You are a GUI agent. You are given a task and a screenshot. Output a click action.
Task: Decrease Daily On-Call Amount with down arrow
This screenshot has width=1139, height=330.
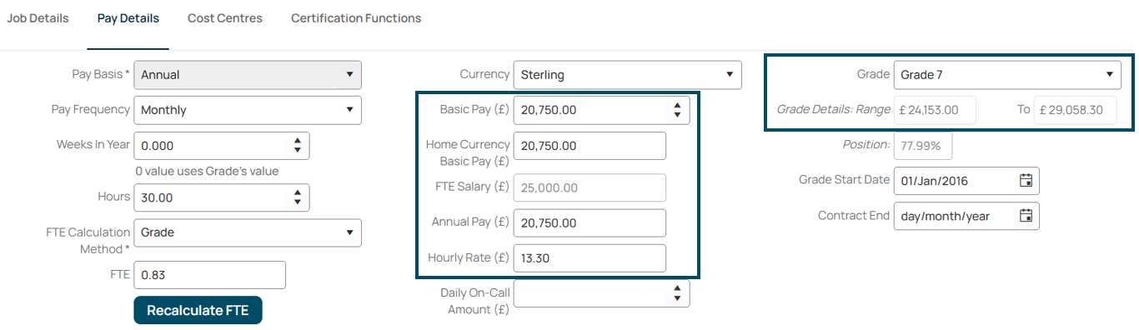coord(677,297)
